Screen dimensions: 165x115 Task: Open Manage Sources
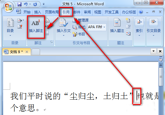pyautogui.click(x=81, y=20)
